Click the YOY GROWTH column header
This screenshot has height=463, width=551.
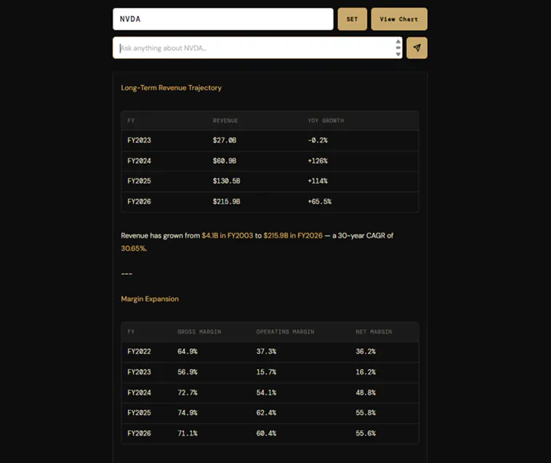coord(326,121)
